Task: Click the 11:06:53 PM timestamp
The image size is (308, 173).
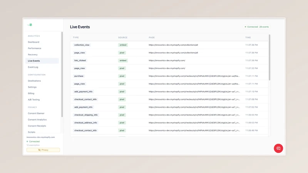Action: click(x=251, y=123)
